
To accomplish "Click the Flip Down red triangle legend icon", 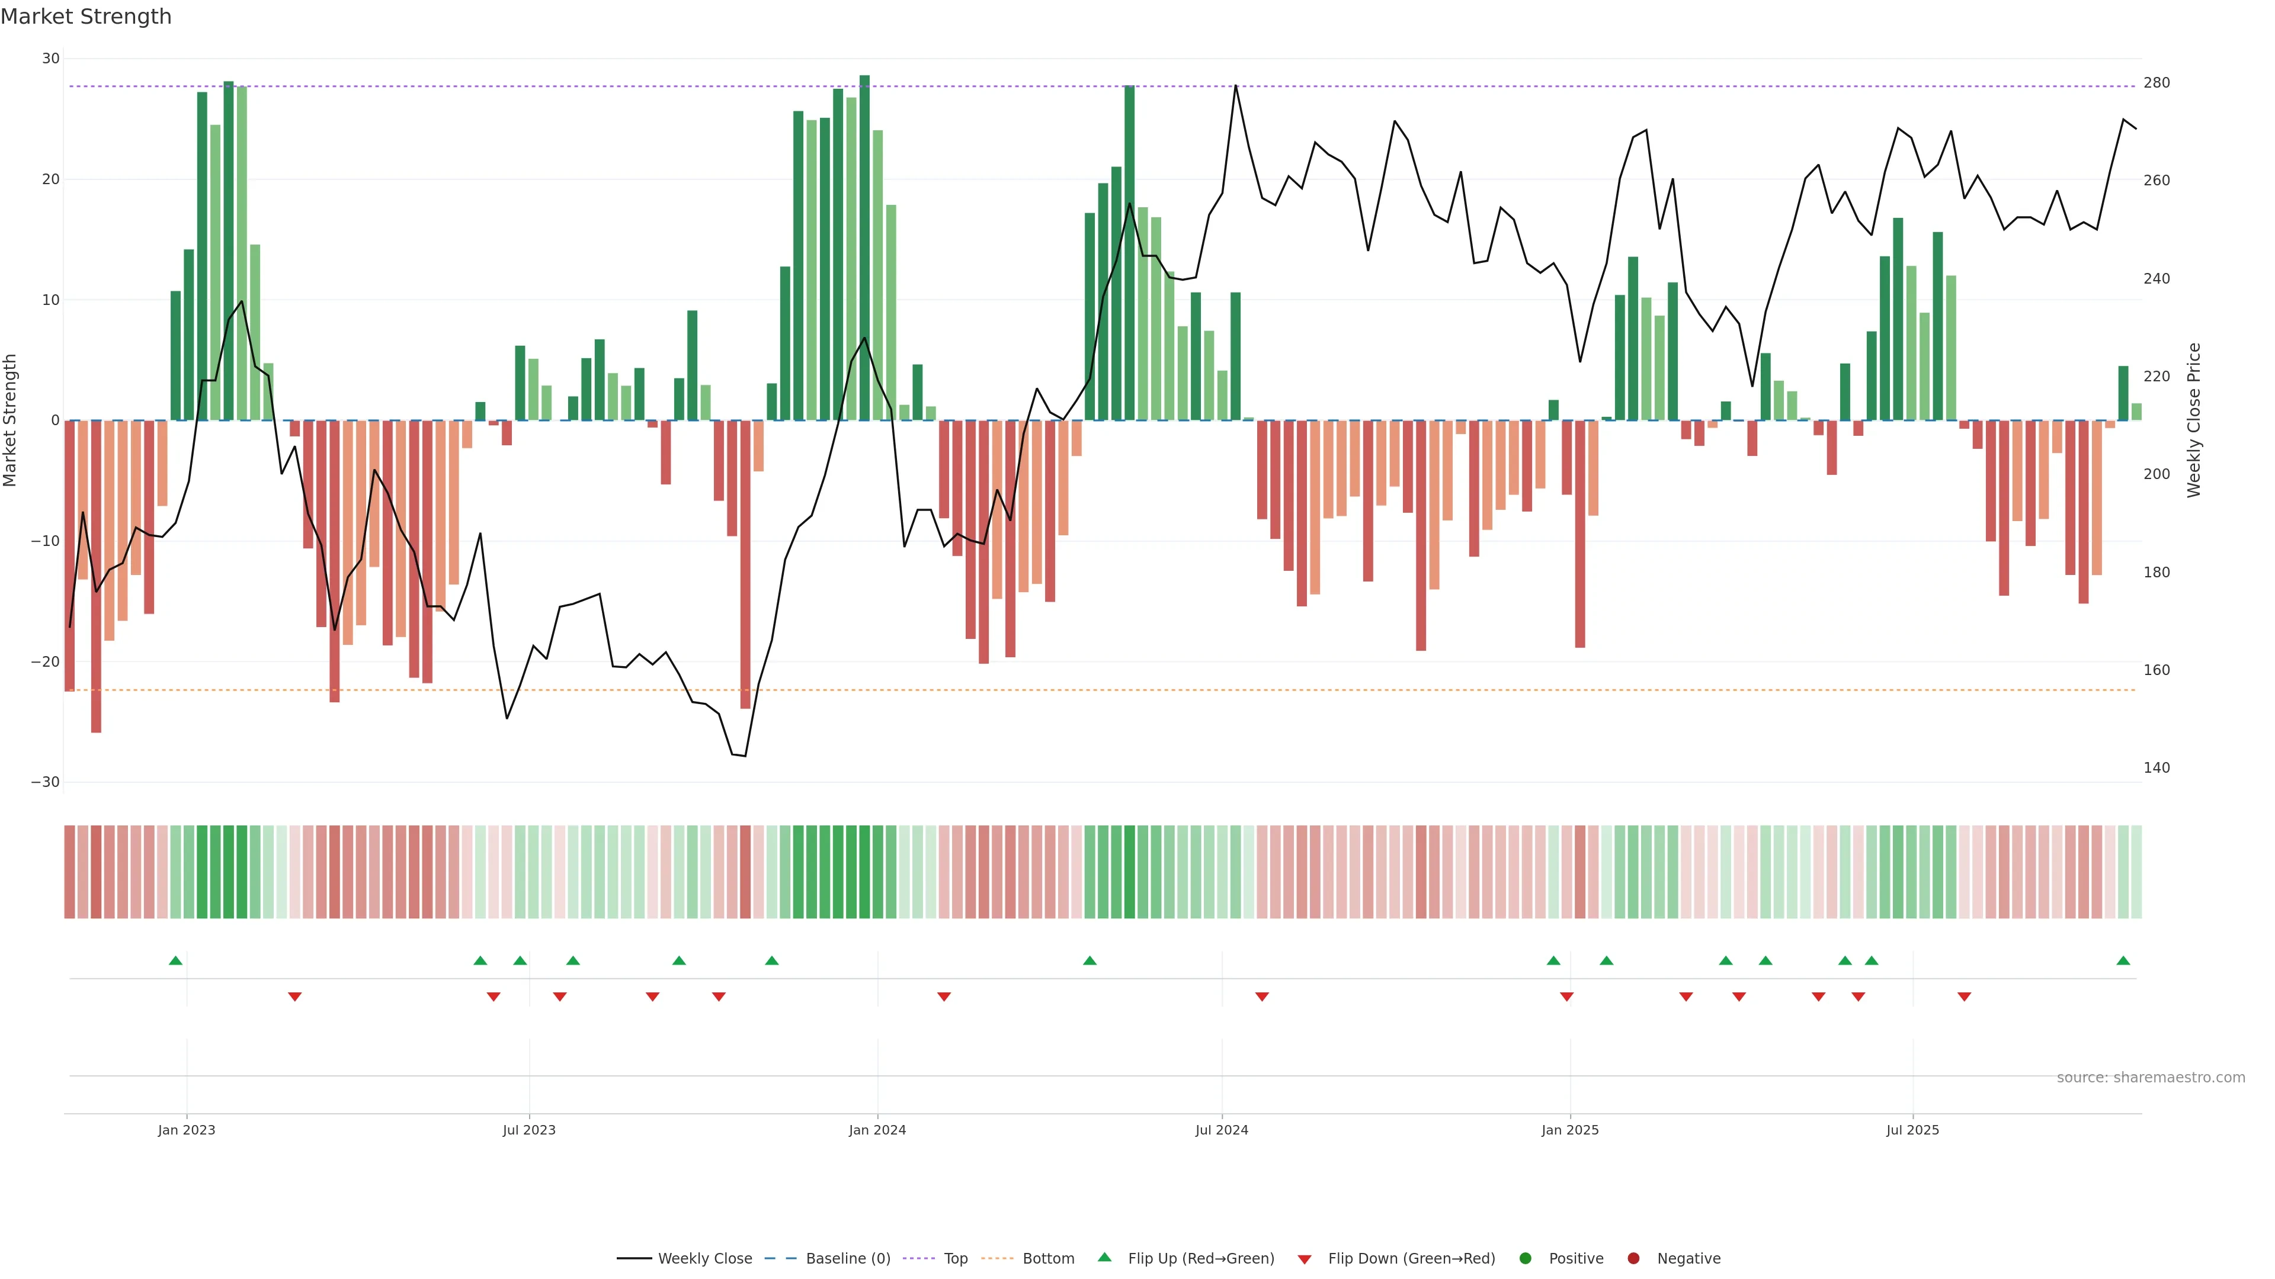I will [x=1305, y=1259].
